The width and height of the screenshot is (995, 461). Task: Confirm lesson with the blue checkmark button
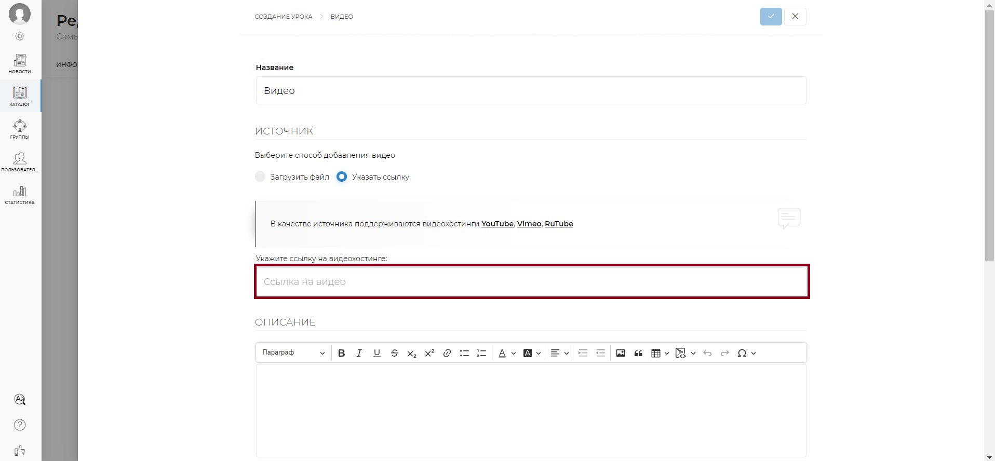point(771,17)
